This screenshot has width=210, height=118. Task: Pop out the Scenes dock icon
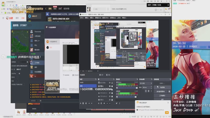tap(96, 79)
